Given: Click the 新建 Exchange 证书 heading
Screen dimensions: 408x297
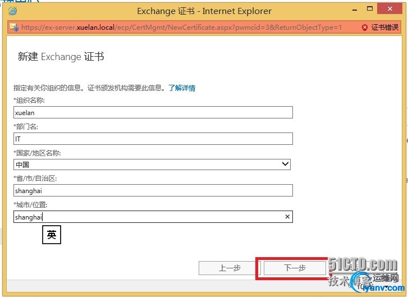Looking at the screenshot, I should (61, 57).
